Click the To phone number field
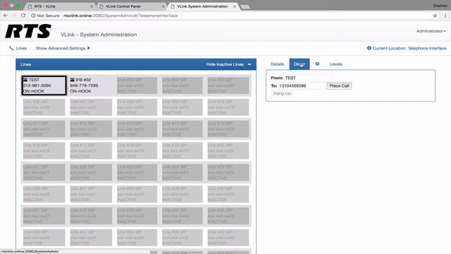The image size is (451, 254). click(302, 86)
